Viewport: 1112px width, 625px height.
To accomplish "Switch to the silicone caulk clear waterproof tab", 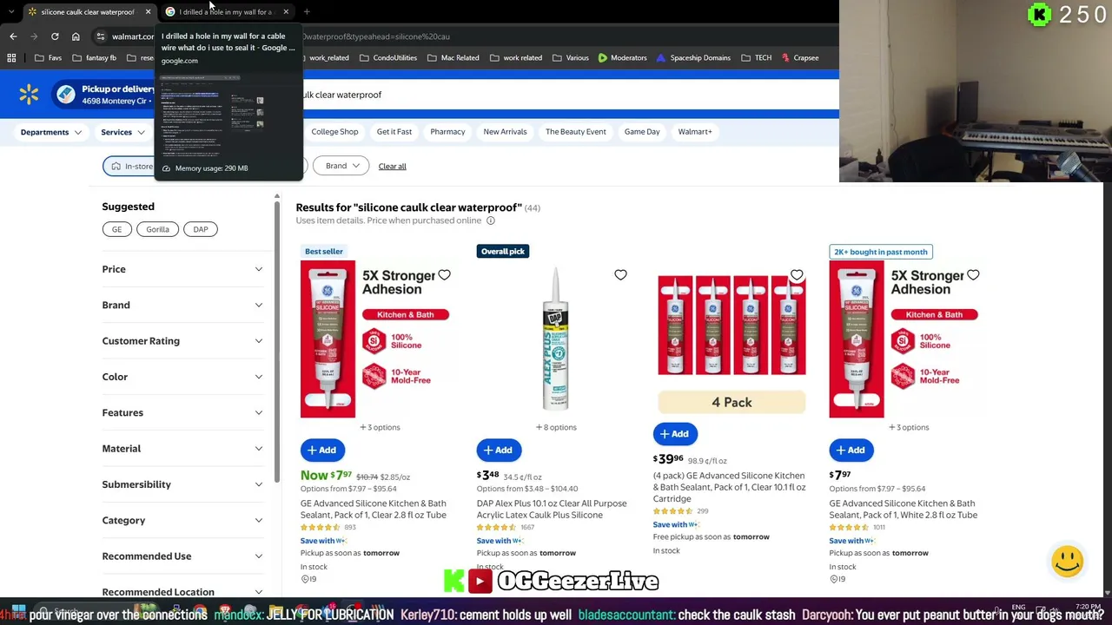I will click(88, 12).
